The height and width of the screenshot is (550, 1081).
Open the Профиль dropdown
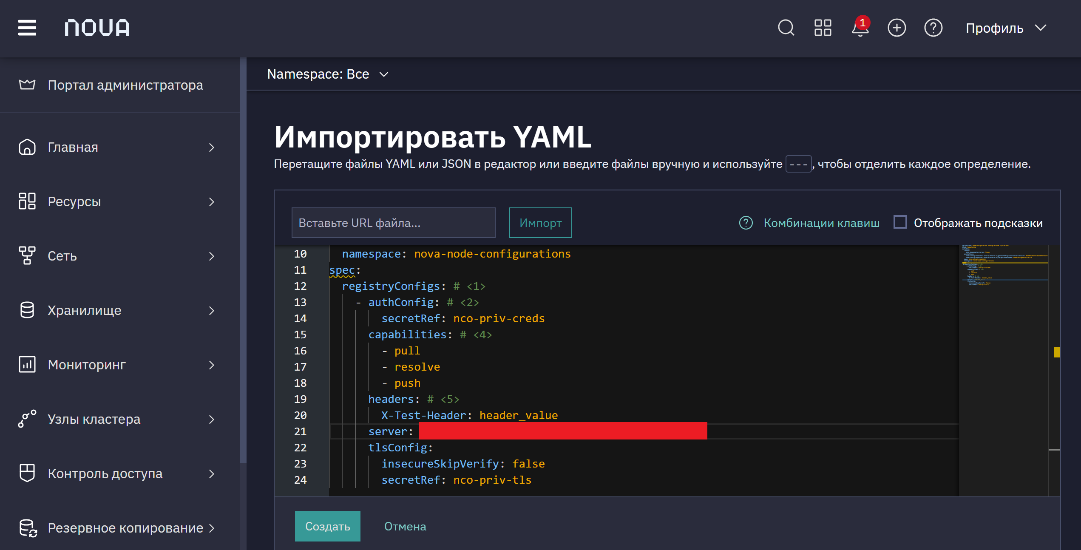point(1006,28)
